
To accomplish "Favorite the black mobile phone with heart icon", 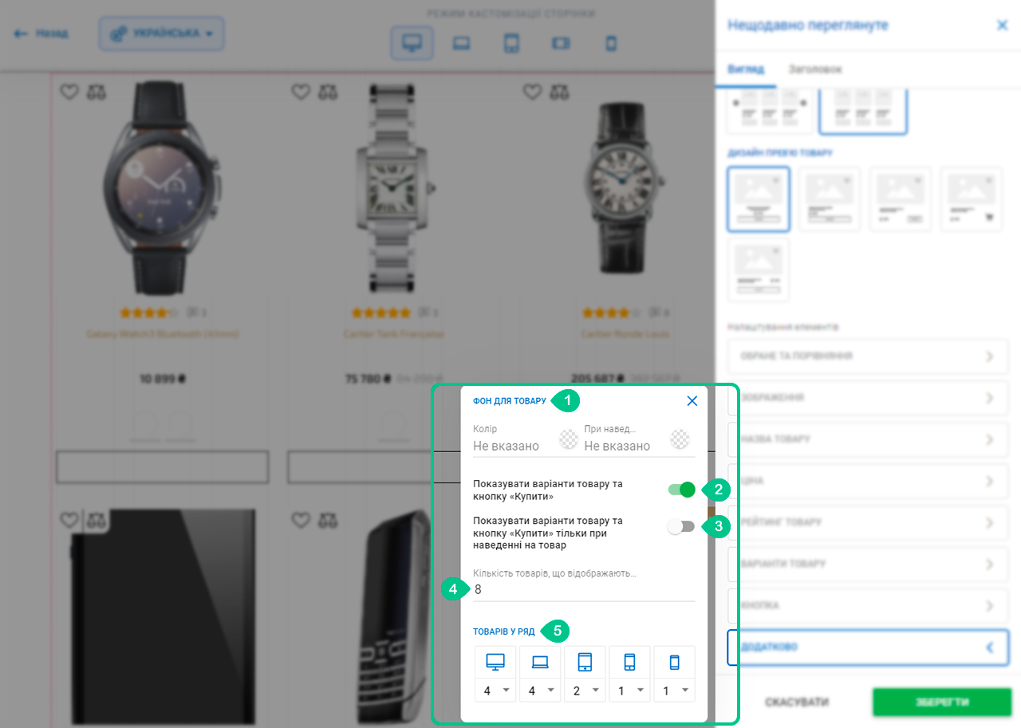I will pos(301,520).
